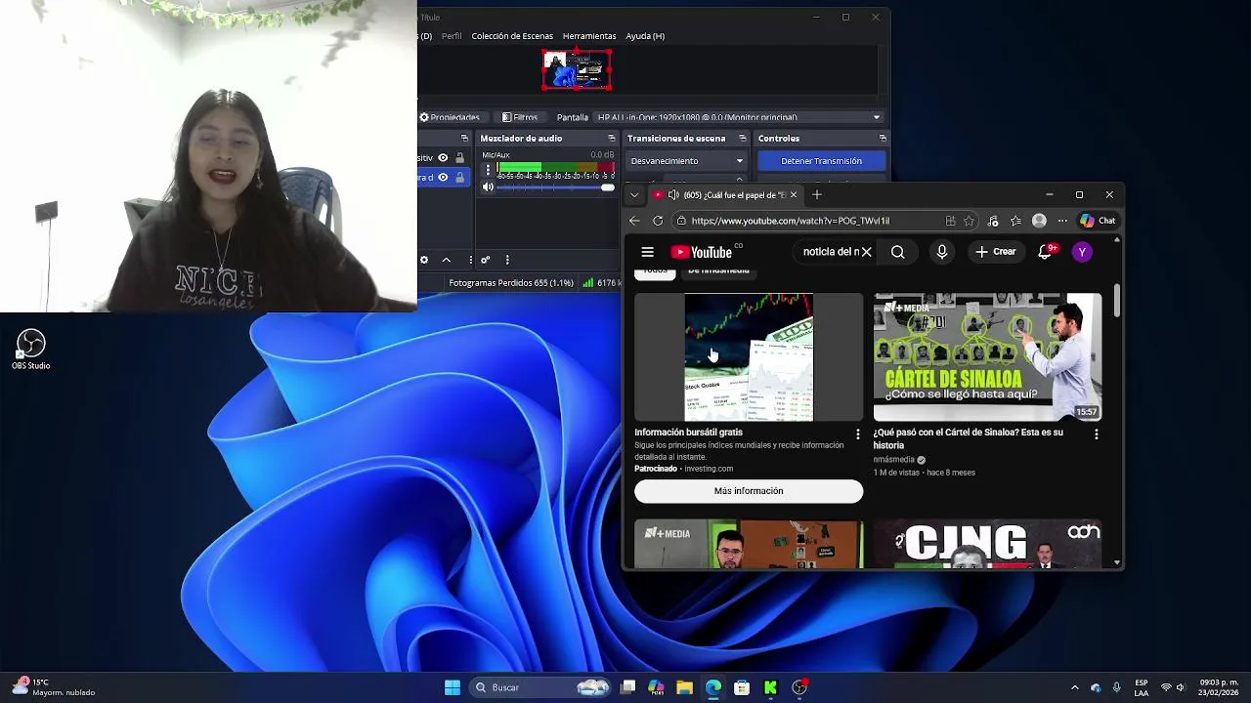Image resolution: width=1251 pixels, height=703 pixels.
Task: Open Copilot Chat in Edge
Action: 1098,221
